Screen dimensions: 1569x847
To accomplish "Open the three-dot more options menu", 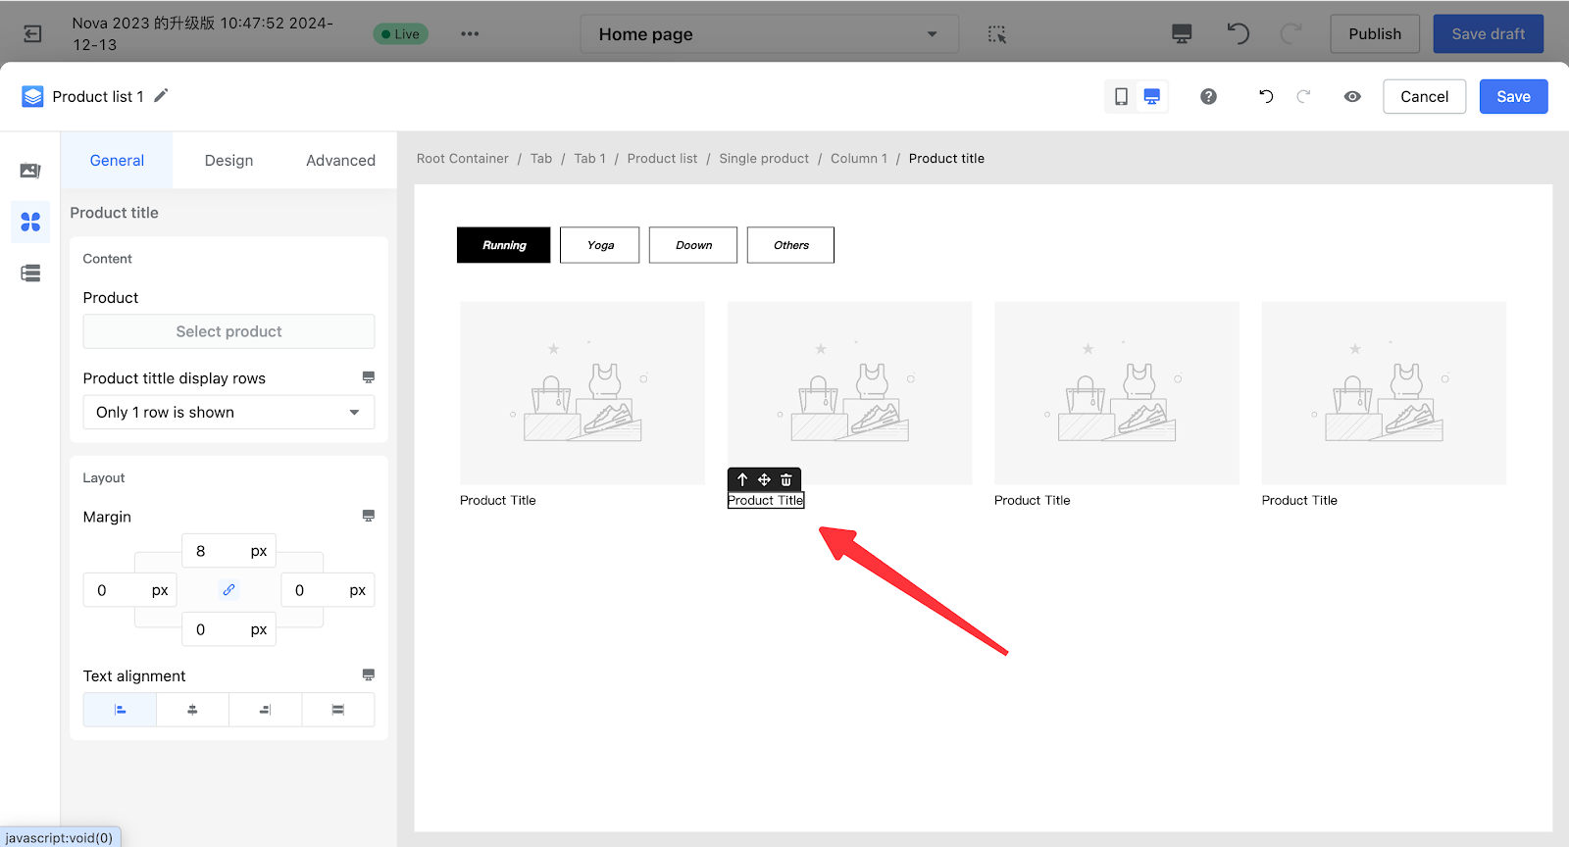I will point(470,34).
